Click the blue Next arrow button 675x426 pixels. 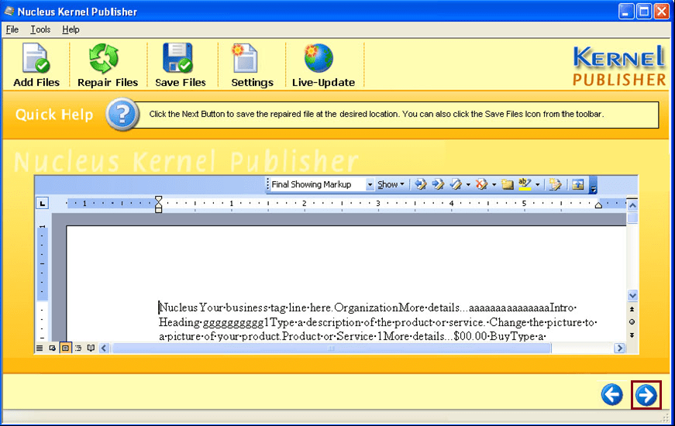(646, 395)
